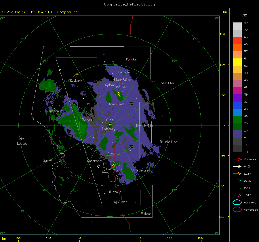Click the Sundre town label

pyautogui.click(x=87, y=119)
